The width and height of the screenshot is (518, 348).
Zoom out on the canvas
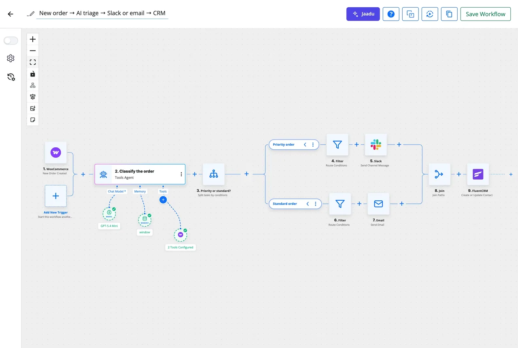33,51
